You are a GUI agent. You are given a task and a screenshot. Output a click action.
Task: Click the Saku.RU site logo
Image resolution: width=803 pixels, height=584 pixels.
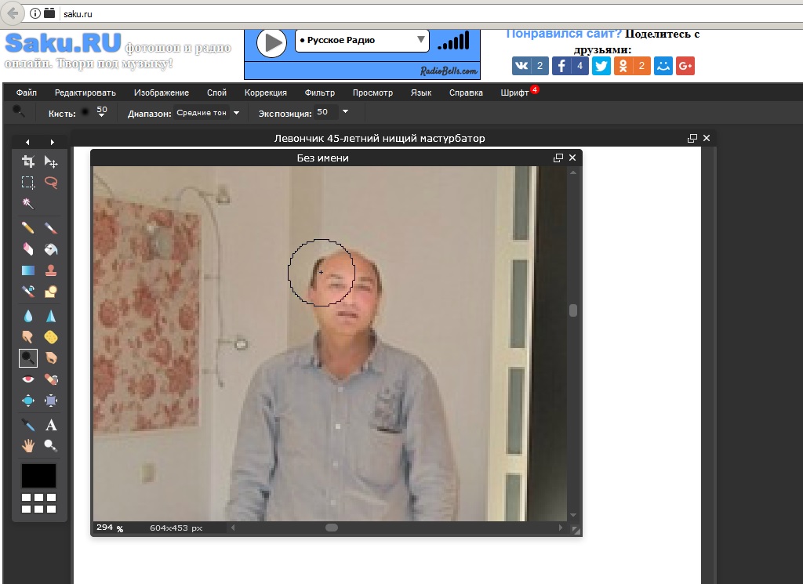tap(63, 43)
